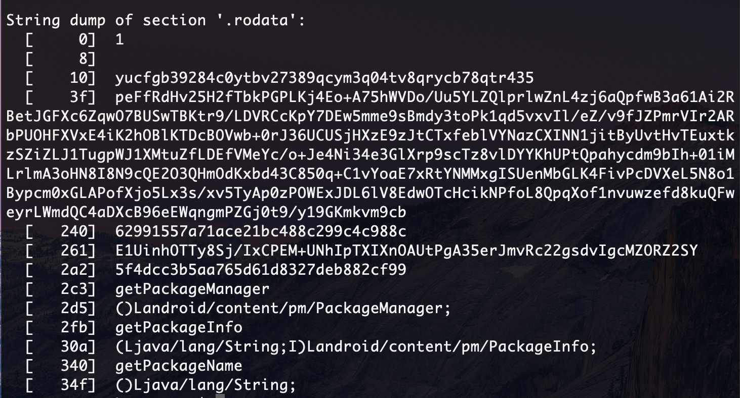Click the ()Ljava/lang/String; entry at 34f
The image size is (740, 398).
pos(205,385)
